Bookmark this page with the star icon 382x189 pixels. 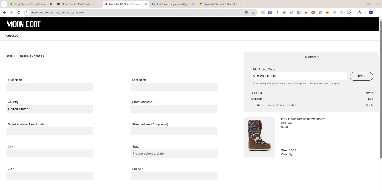pos(253,12)
